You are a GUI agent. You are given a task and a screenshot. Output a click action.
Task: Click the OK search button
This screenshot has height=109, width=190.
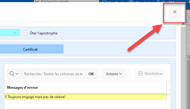point(91,74)
